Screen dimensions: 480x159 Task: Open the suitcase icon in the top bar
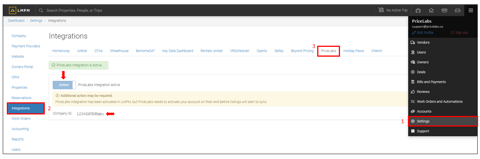(418, 11)
